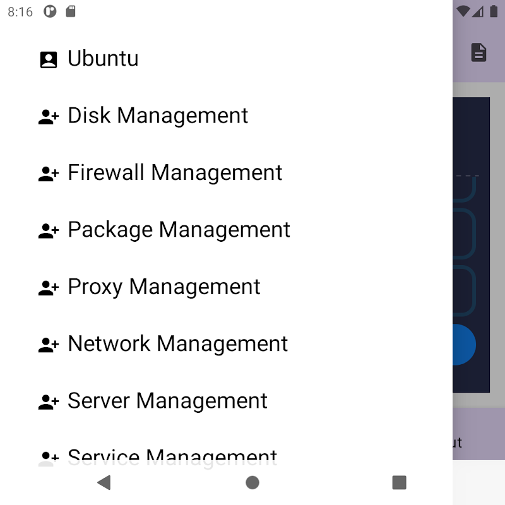Image resolution: width=505 pixels, height=505 pixels.
Task: Select Service Management item
Action: 172,456
